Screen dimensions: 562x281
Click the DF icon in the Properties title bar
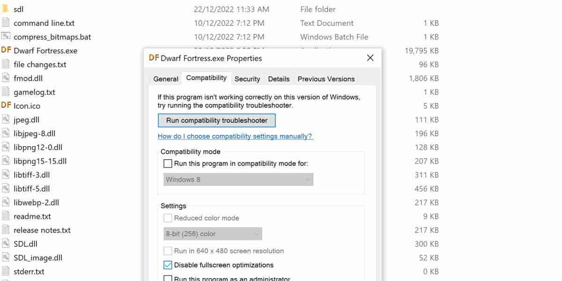click(x=154, y=58)
